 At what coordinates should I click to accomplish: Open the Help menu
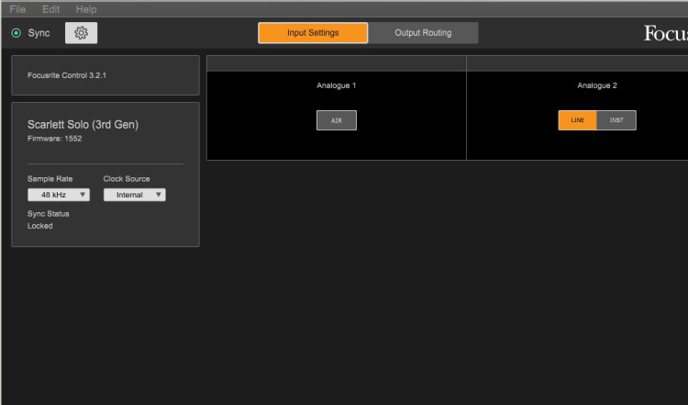point(86,8)
